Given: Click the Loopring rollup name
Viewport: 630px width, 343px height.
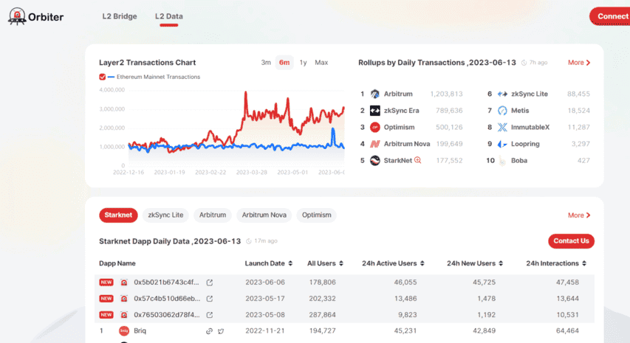Looking at the screenshot, I should (x=525, y=144).
